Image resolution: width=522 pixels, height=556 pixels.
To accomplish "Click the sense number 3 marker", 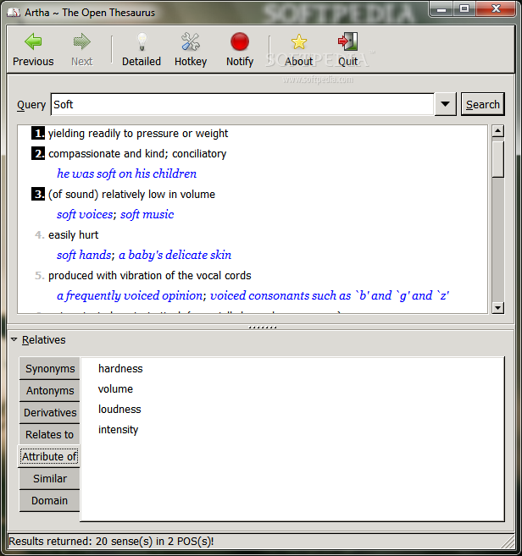I will point(38,195).
